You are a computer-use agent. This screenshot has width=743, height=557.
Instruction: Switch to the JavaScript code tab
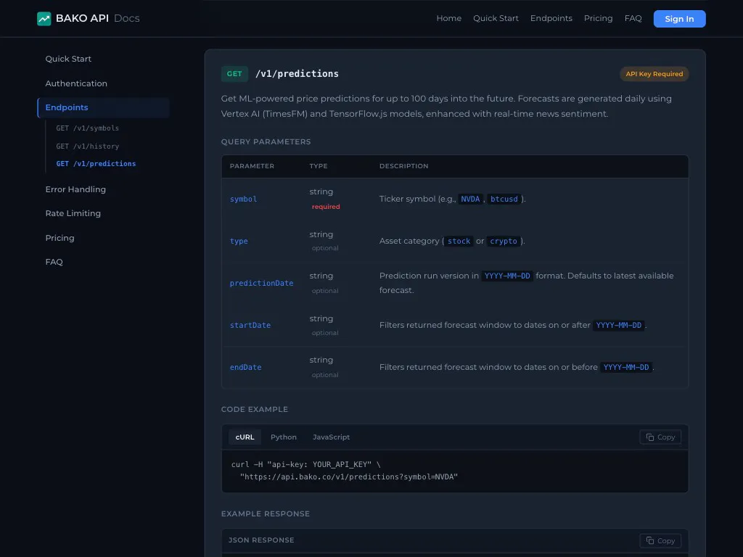[x=331, y=437]
